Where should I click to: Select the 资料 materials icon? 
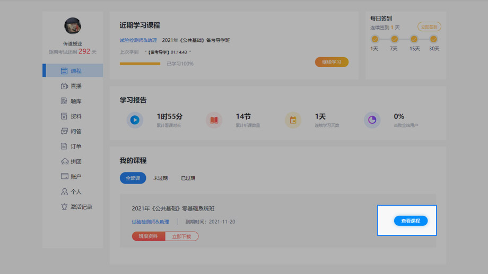(x=64, y=116)
